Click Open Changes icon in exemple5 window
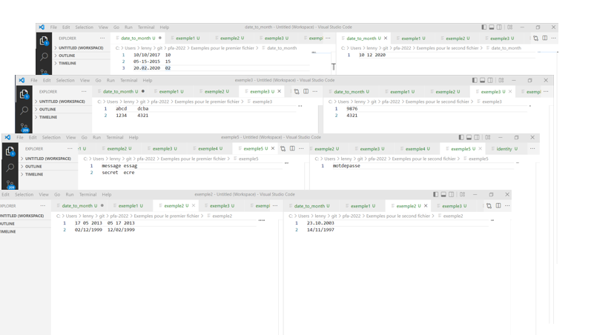Screen dimensions: 594x335 [x=283, y=148]
